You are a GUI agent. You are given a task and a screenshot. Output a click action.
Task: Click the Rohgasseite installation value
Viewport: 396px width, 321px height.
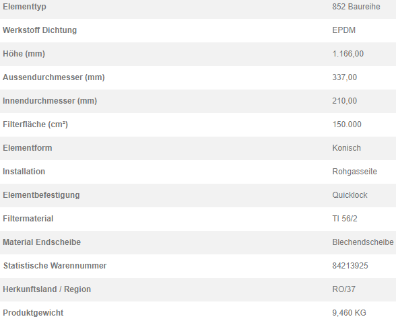point(354,172)
